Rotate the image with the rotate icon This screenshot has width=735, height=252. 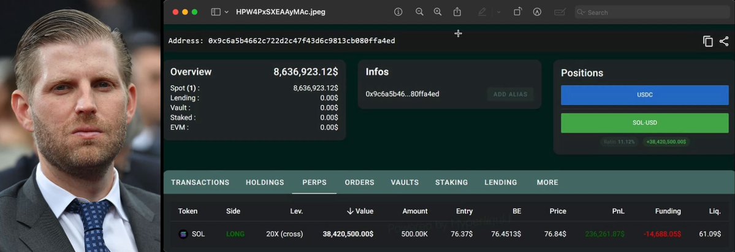[x=517, y=12]
